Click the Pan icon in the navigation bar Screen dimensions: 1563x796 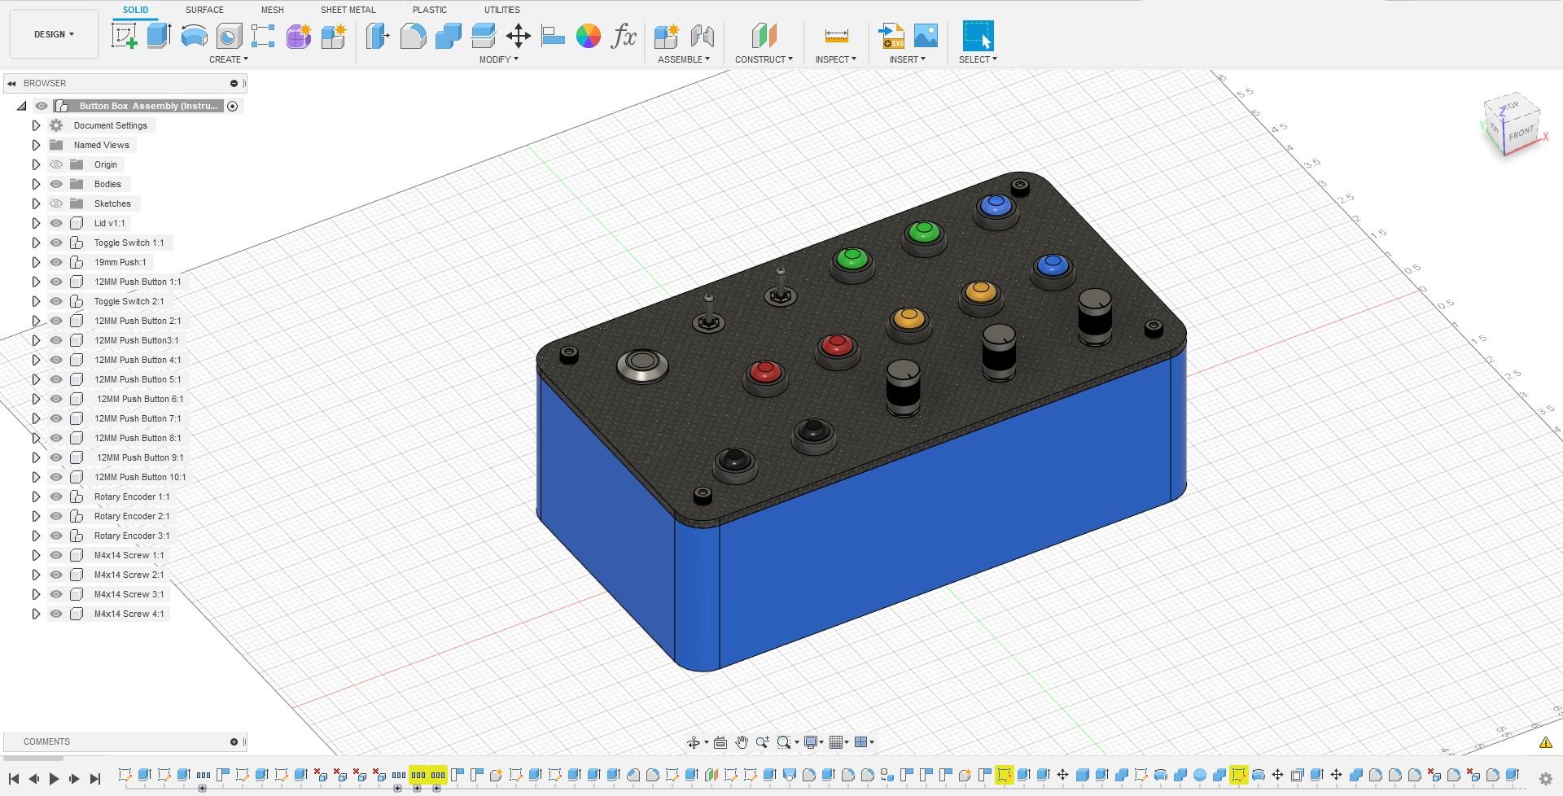coord(742,741)
